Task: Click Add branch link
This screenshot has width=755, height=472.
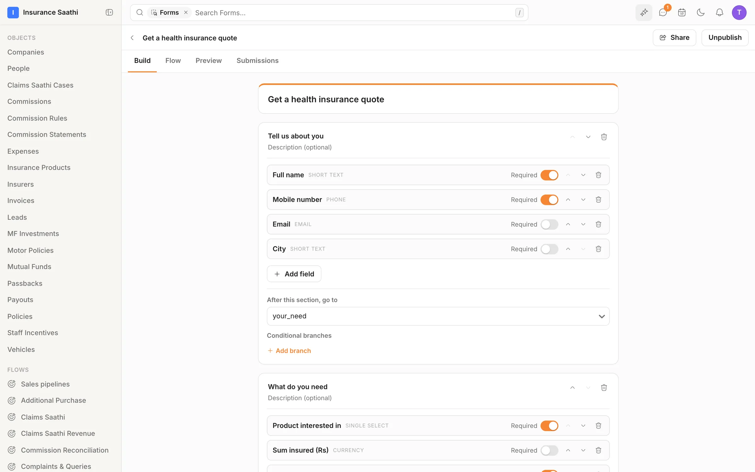Action: pyautogui.click(x=289, y=351)
